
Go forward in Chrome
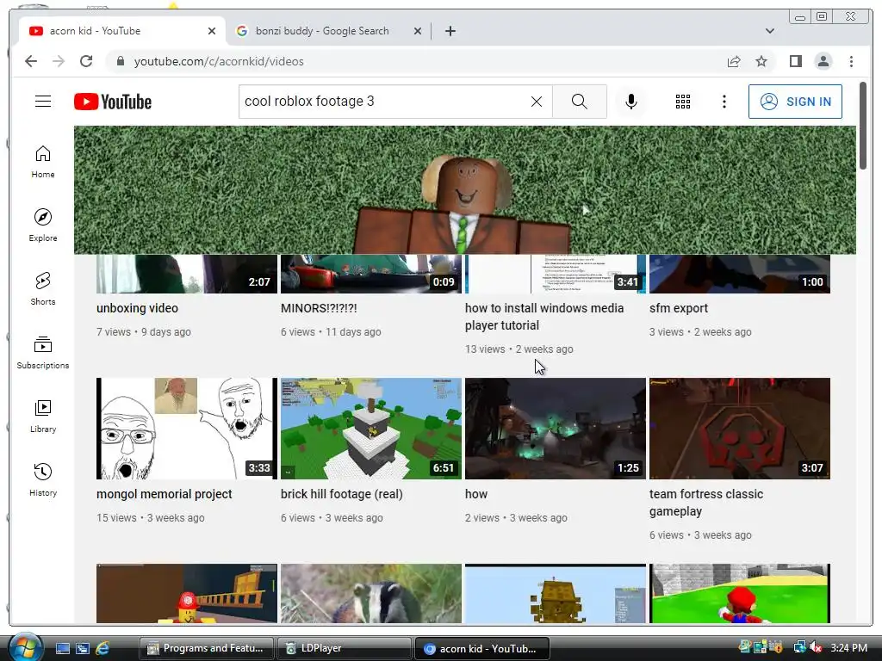point(59,61)
